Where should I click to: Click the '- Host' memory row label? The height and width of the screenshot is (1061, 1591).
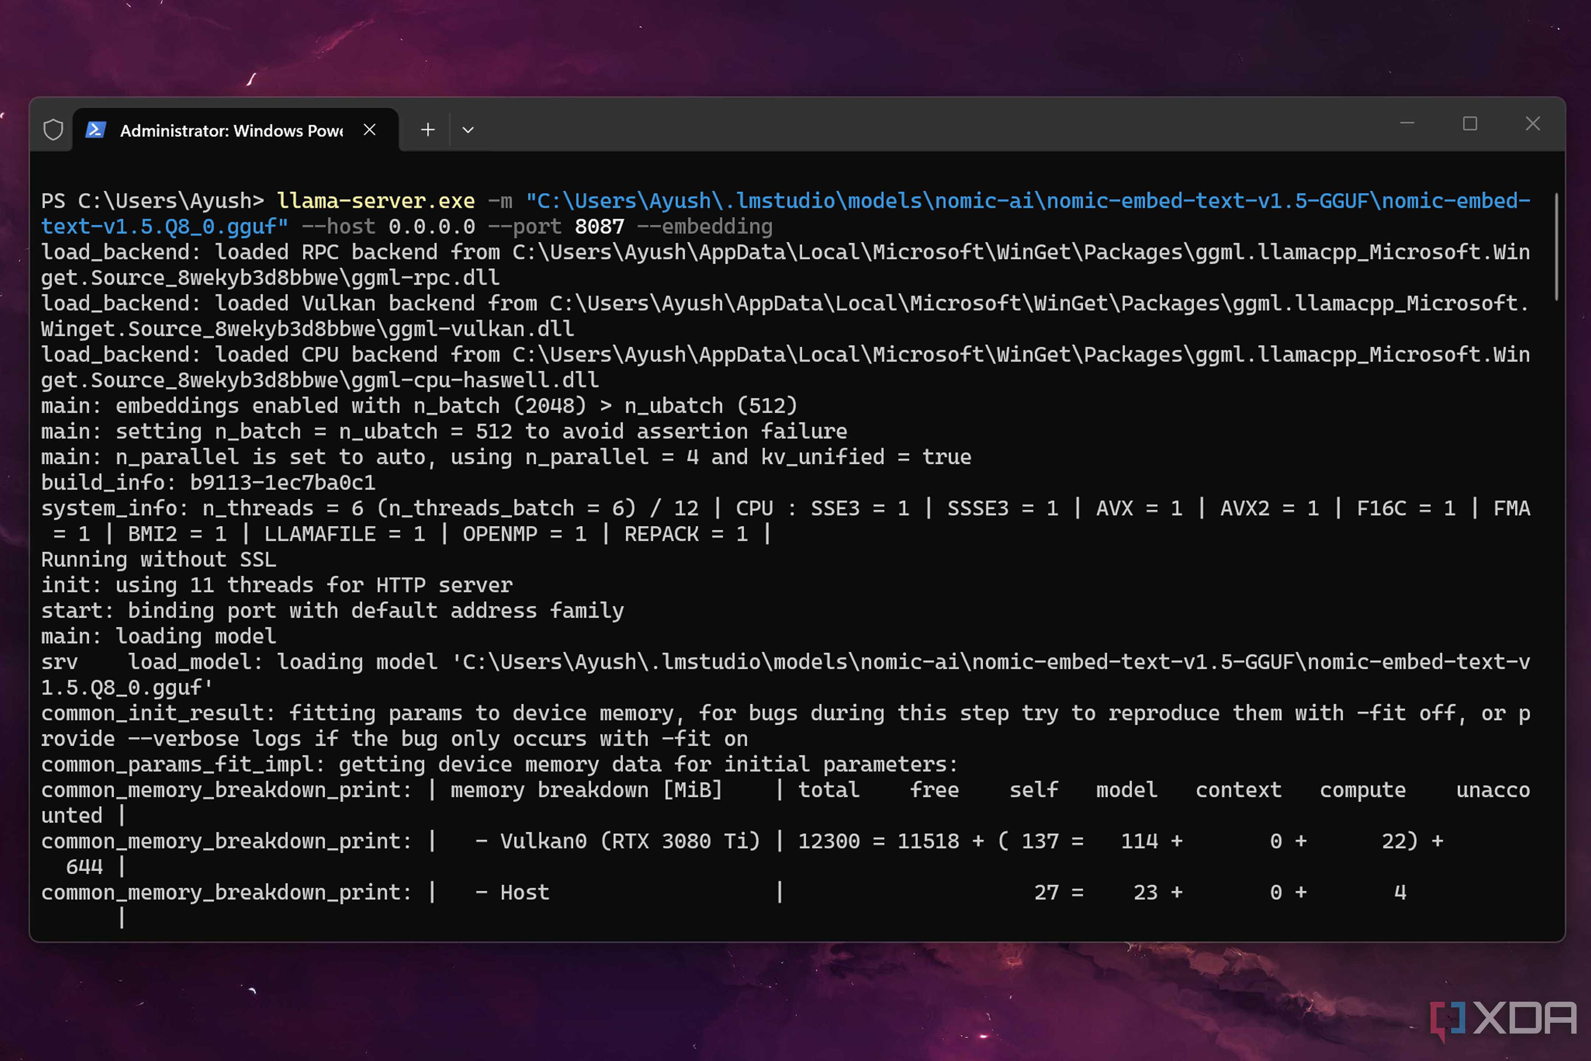coord(512,893)
